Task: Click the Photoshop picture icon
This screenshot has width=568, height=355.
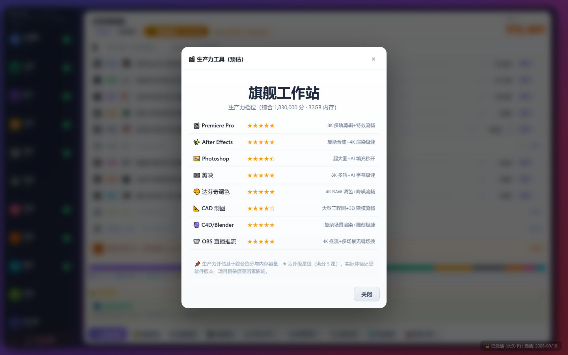Action: [x=196, y=159]
